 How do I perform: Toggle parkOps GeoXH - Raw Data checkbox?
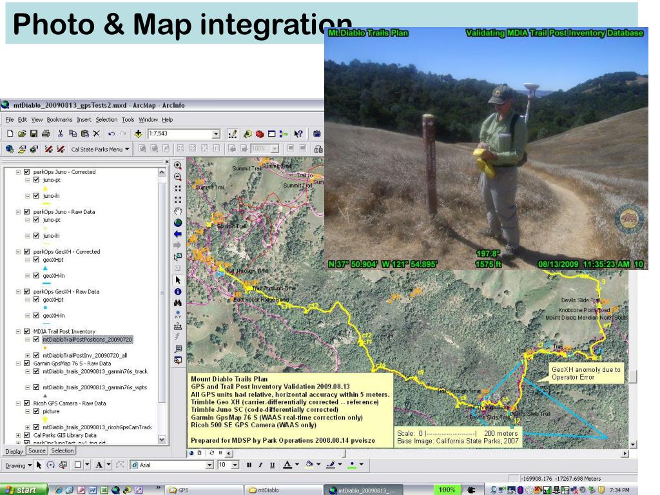(27, 291)
